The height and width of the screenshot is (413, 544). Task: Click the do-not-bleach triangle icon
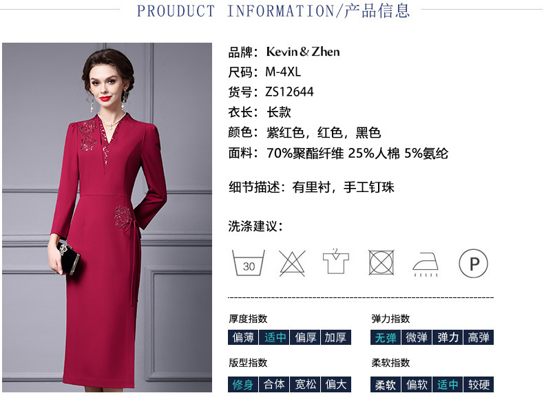(292, 263)
